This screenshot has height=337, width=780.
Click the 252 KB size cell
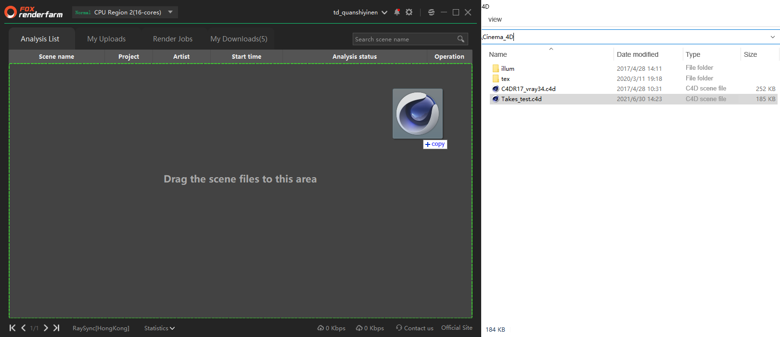766,89
